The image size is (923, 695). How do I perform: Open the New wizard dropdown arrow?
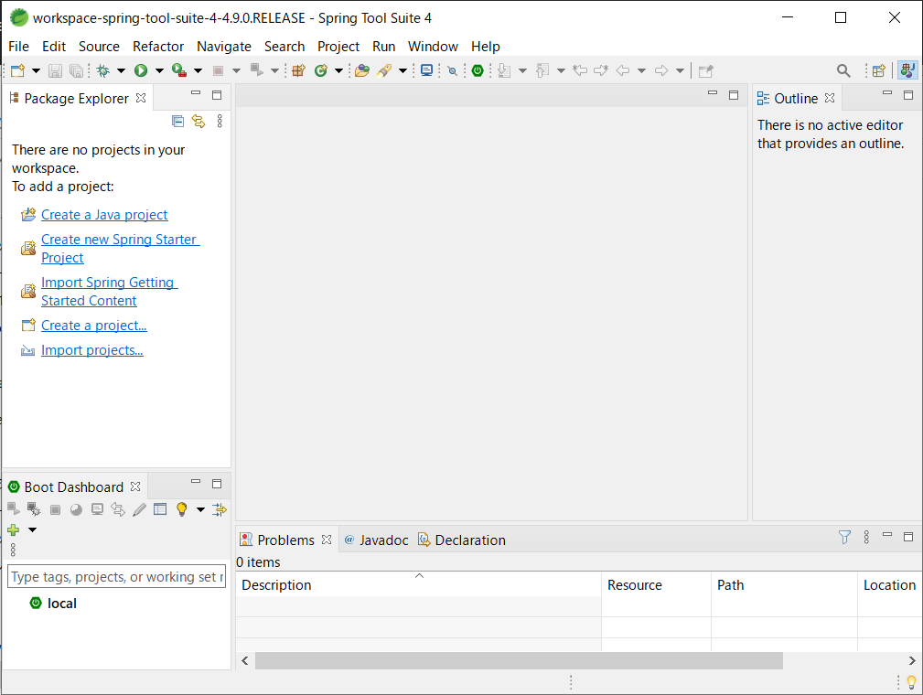(36, 70)
